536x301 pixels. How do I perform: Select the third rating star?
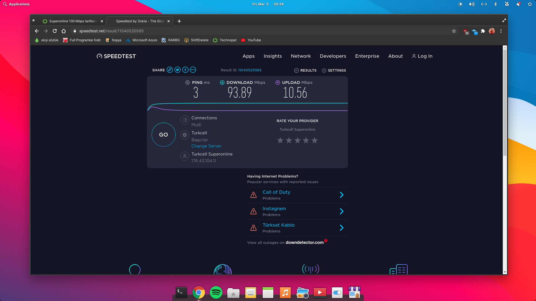[x=298, y=140]
